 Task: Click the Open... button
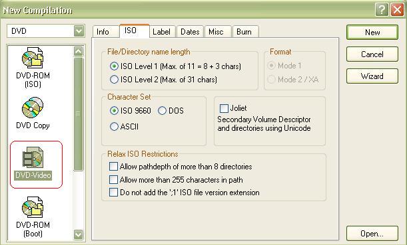click(372, 234)
